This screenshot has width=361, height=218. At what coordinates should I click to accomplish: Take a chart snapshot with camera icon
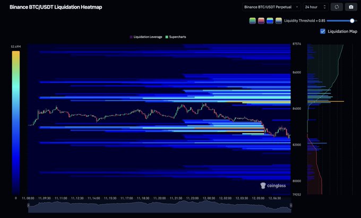tap(351, 7)
